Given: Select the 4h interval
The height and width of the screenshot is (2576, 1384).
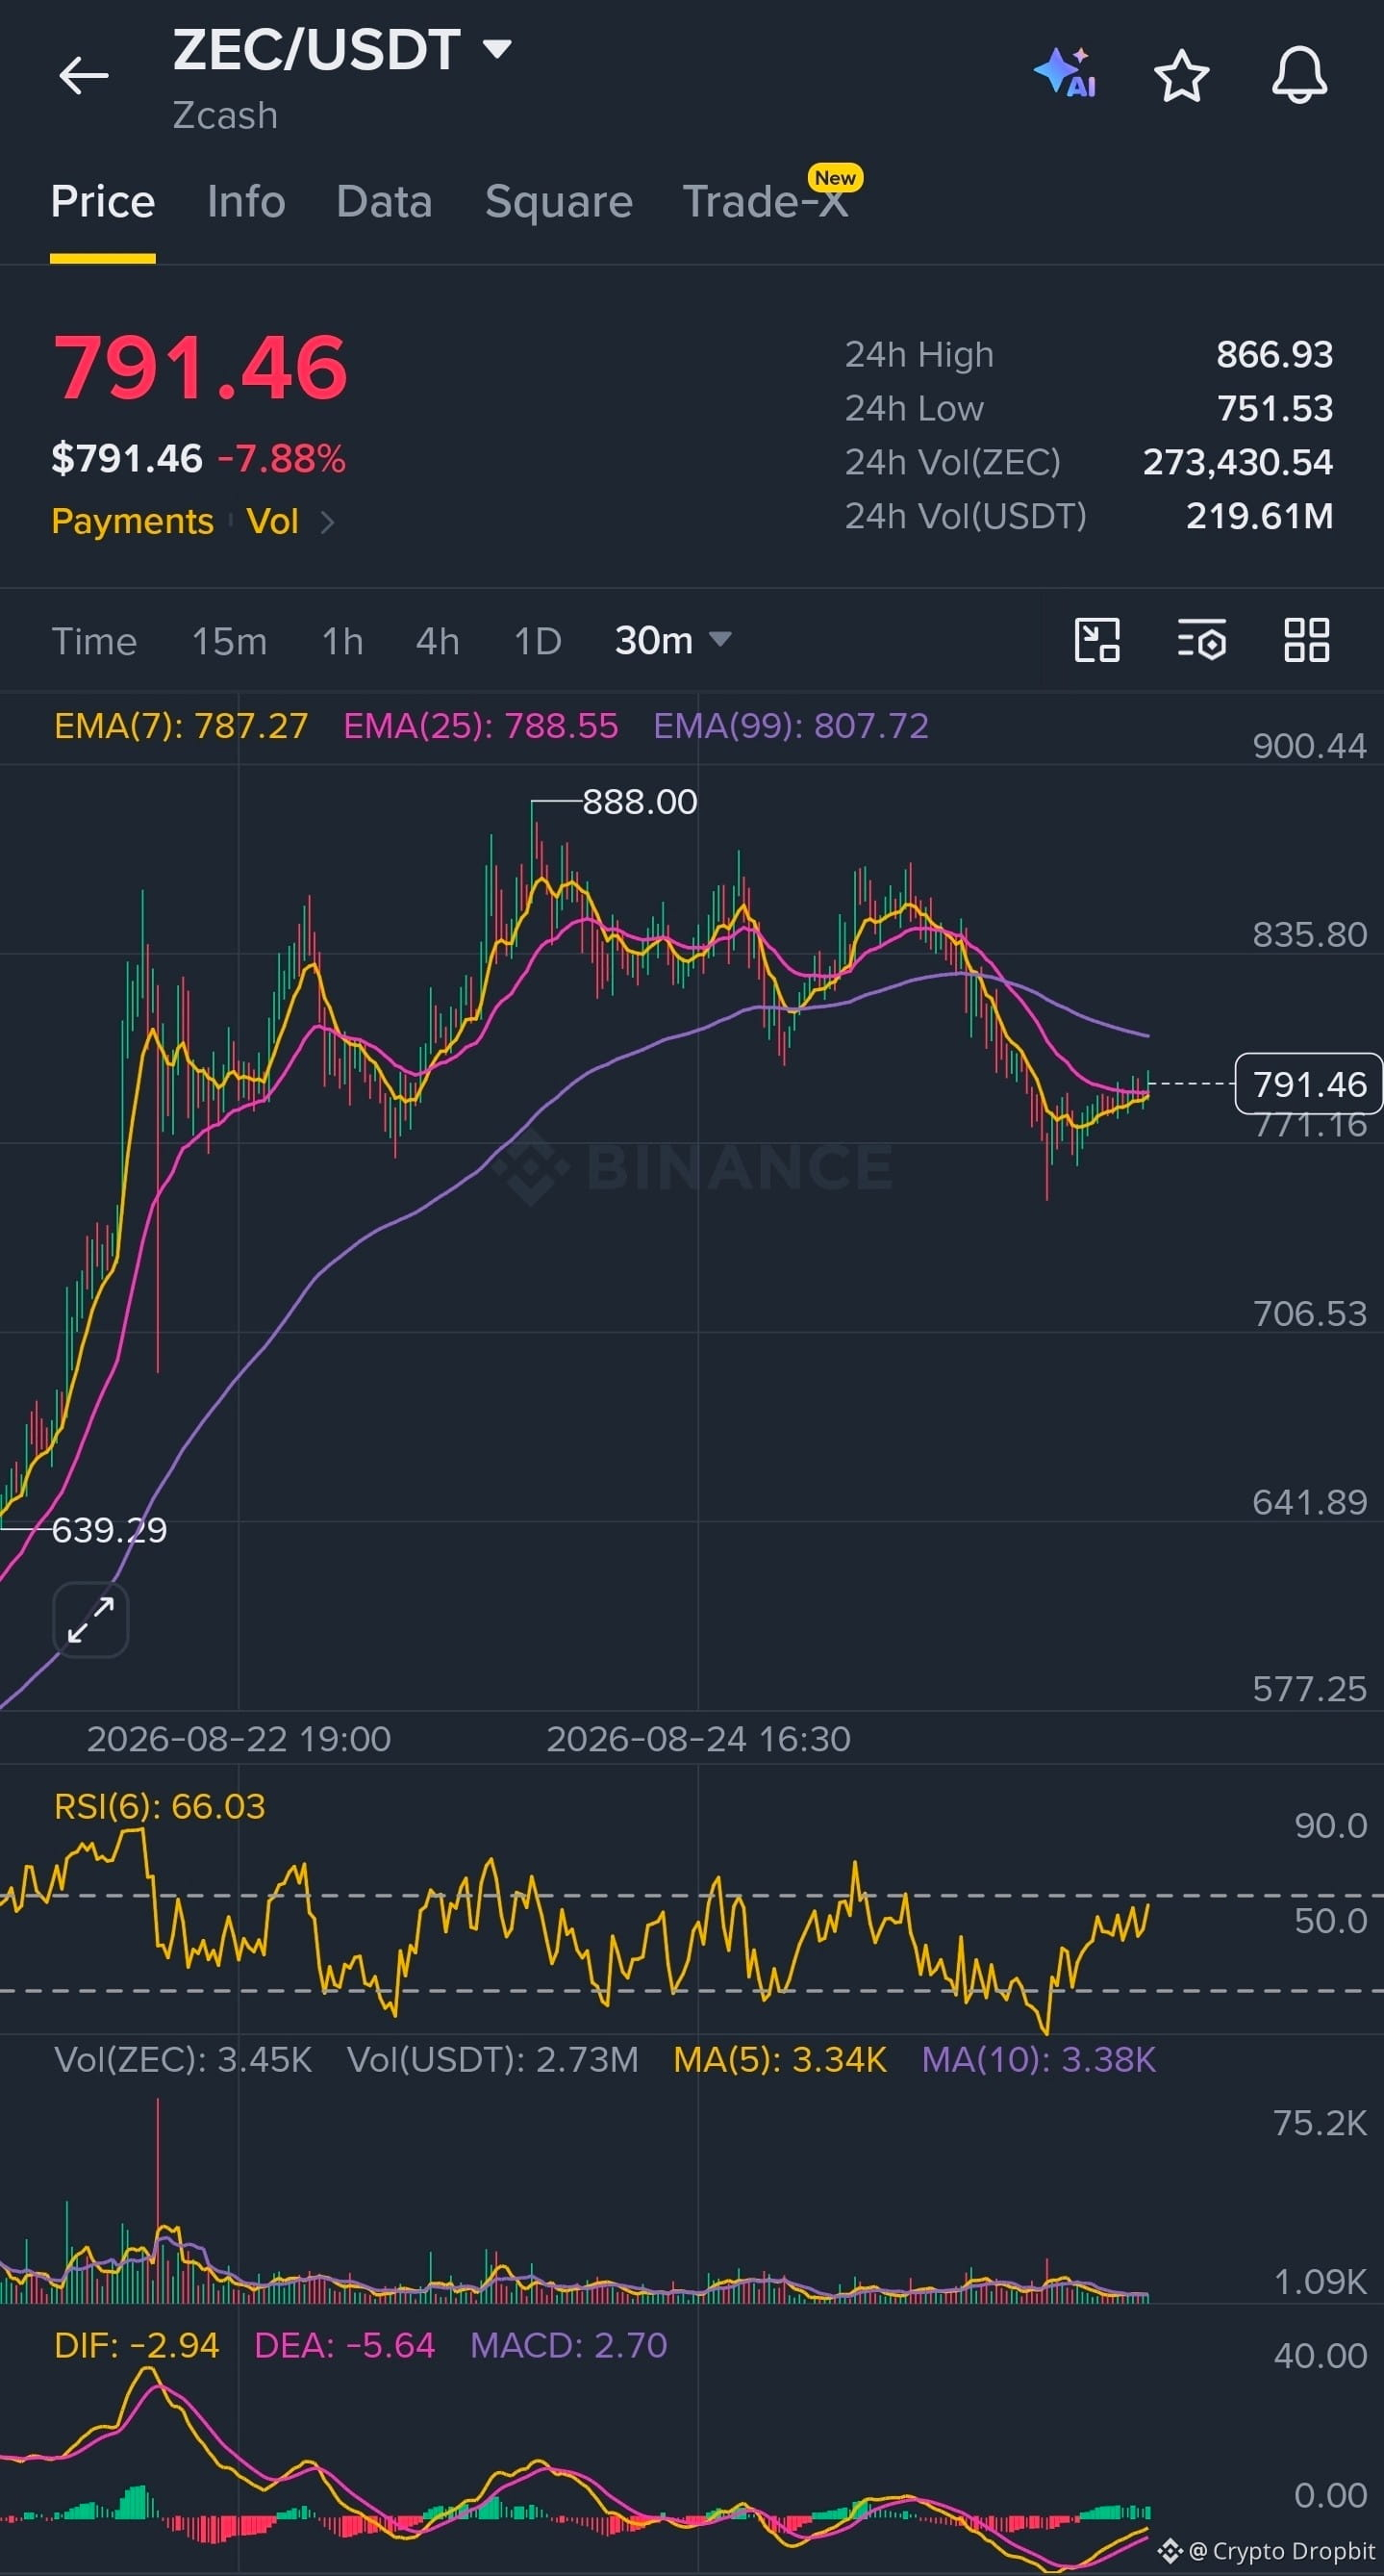Looking at the screenshot, I should click(x=438, y=641).
